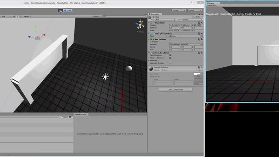Open Physic Material picker circle
The width and height of the screenshot is (279, 157).
click(x=202, y=44)
